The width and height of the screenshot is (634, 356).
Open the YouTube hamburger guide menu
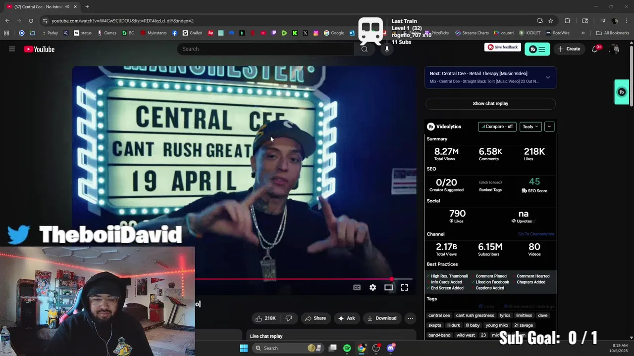point(12,49)
